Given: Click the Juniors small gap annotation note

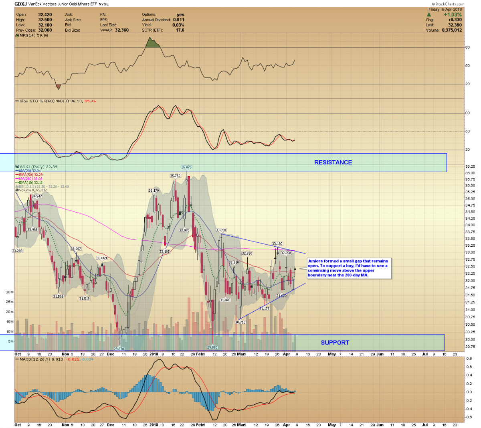Looking at the screenshot, I should pyautogui.click(x=349, y=268).
